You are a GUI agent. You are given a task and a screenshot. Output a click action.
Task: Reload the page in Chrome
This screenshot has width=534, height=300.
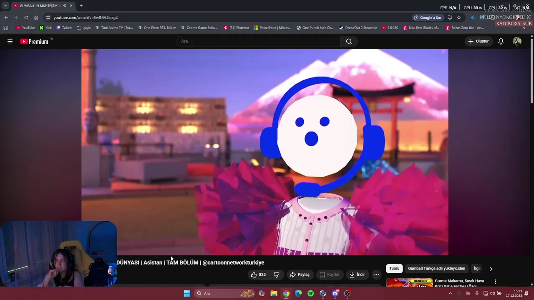26,17
